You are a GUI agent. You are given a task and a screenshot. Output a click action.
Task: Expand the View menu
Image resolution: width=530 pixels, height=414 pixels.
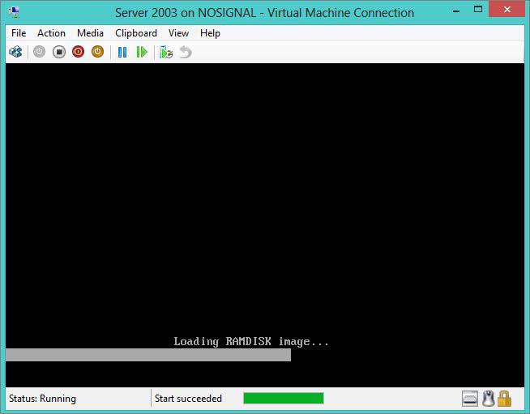(178, 33)
